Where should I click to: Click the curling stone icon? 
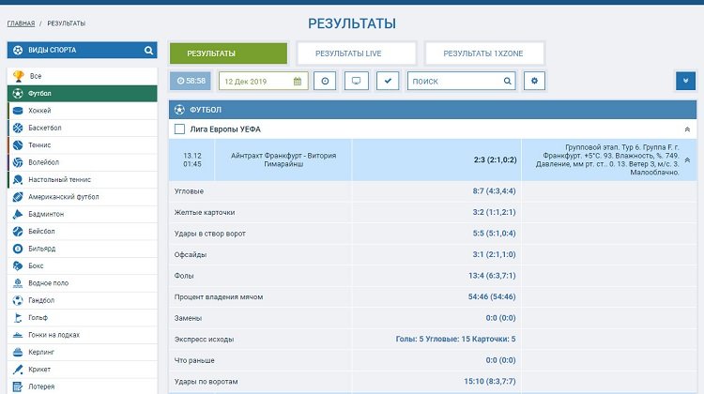point(18,353)
